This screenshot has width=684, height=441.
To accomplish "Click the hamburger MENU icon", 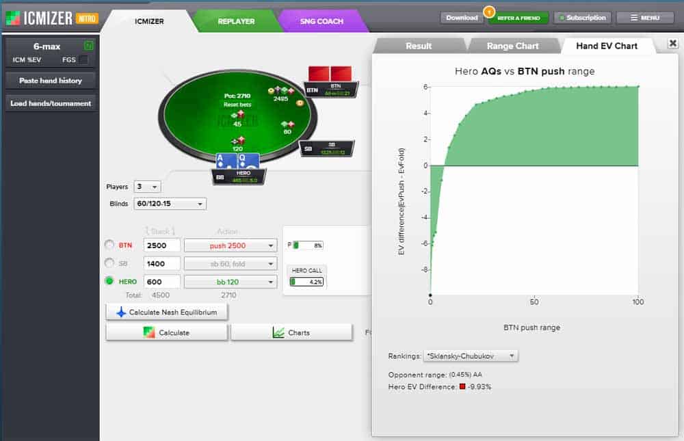I will (x=634, y=18).
